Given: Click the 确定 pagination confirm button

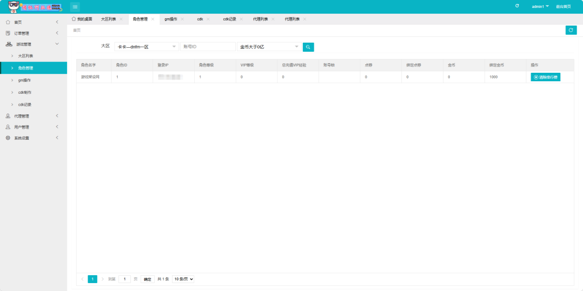Looking at the screenshot, I should click(147, 279).
